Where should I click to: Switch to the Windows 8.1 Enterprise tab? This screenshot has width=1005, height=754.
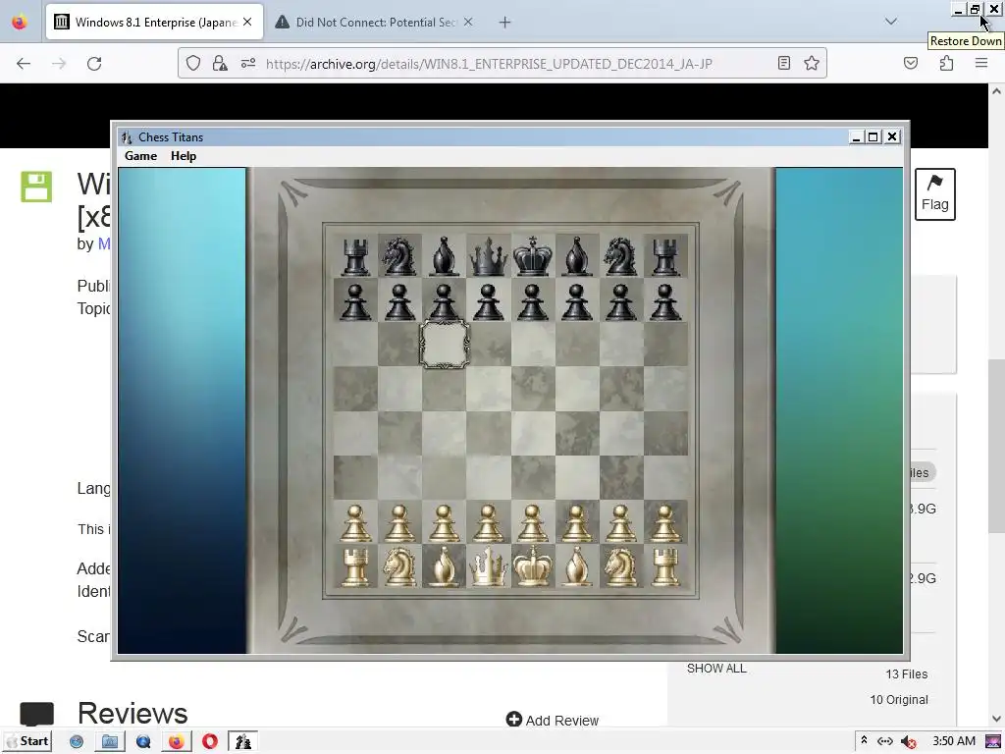pyautogui.click(x=155, y=22)
